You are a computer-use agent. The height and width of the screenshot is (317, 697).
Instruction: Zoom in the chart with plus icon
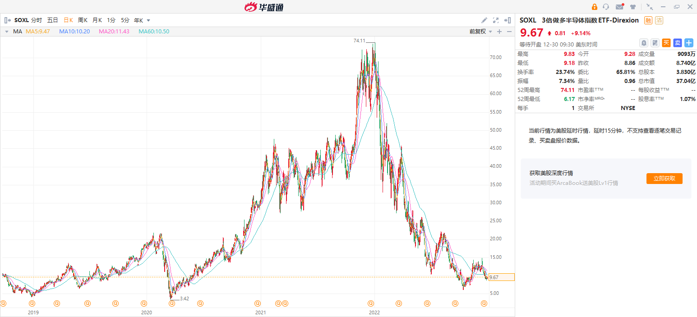pos(499,32)
